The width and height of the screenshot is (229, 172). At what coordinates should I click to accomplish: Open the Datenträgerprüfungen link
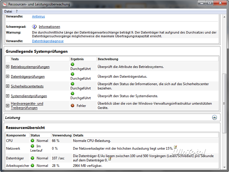coord(27,77)
